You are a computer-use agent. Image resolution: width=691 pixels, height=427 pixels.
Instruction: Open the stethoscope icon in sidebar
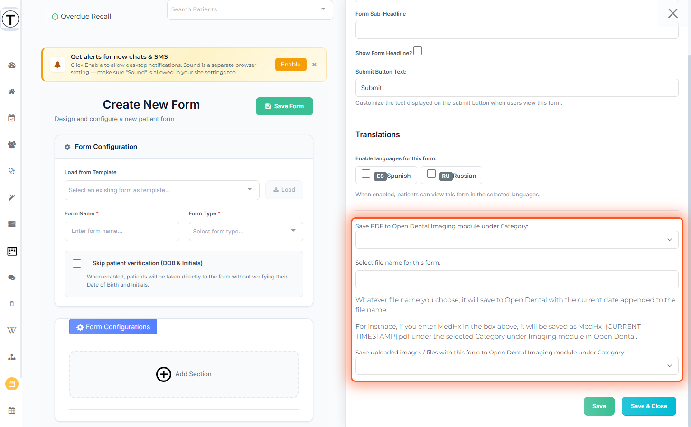coord(12,171)
